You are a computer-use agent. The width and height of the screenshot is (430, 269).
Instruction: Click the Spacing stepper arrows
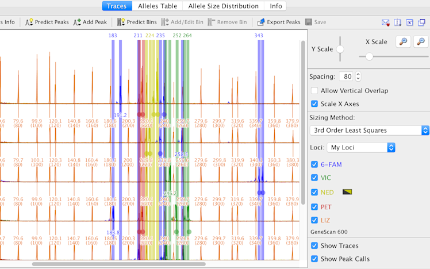tap(358, 76)
